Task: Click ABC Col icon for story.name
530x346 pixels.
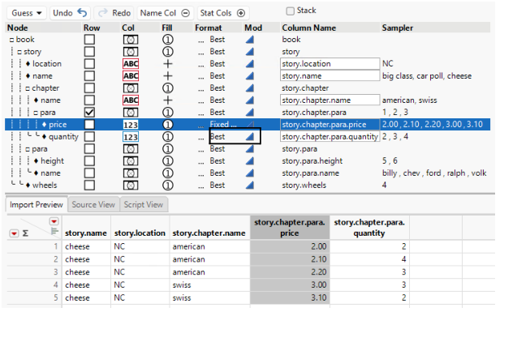Action: point(131,76)
